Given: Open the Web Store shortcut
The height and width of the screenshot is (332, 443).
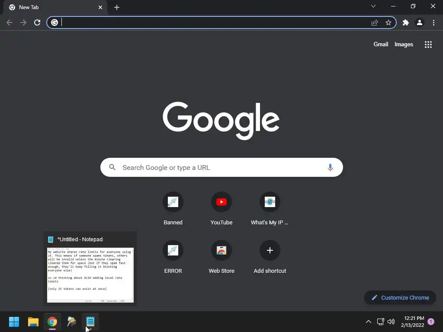Looking at the screenshot, I should [x=221, y=257].
